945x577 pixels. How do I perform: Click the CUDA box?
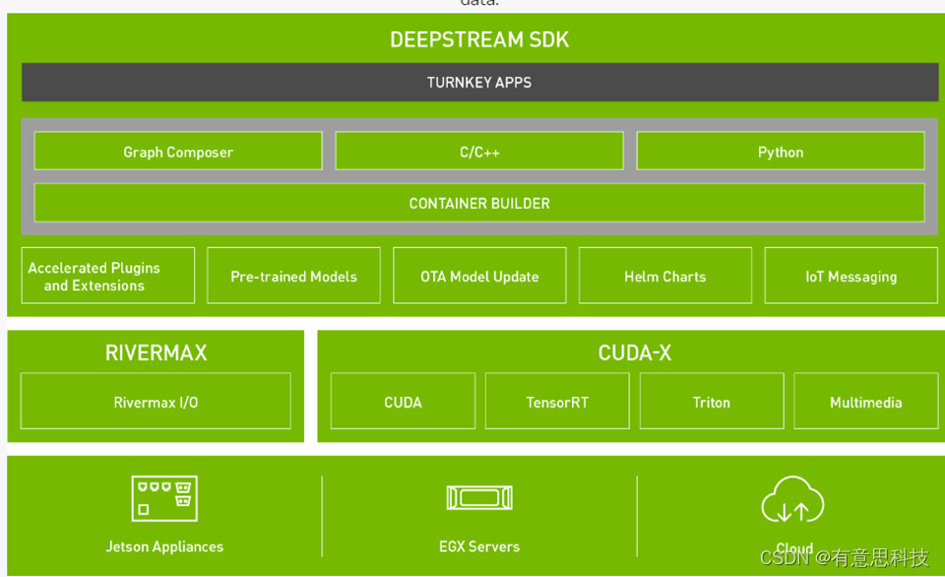pyautogui.click(x=403, y=401)
